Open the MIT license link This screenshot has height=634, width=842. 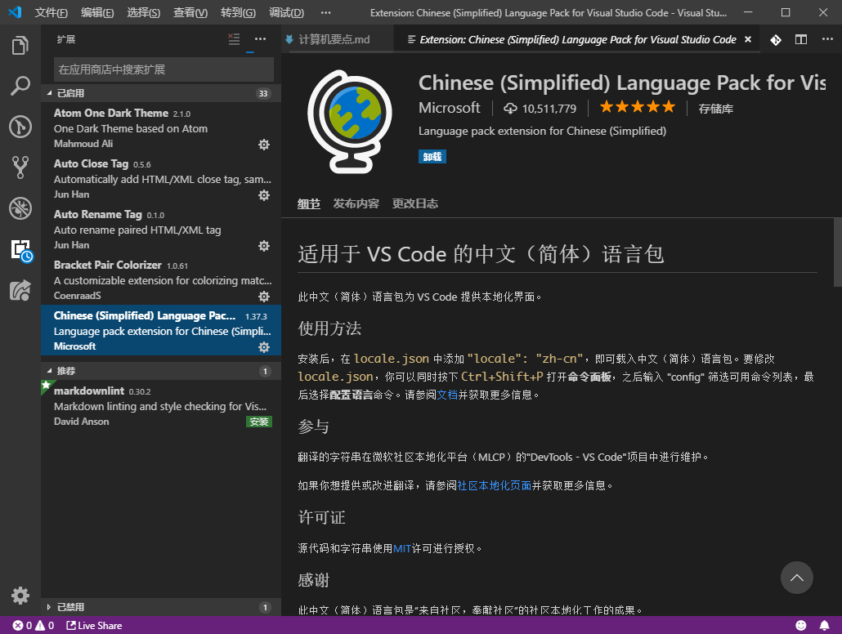coord(401,548)
